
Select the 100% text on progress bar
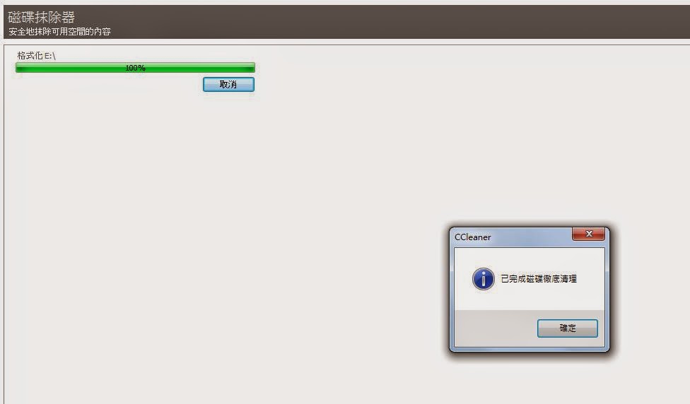pyautogui.click(x=135, y=68)
